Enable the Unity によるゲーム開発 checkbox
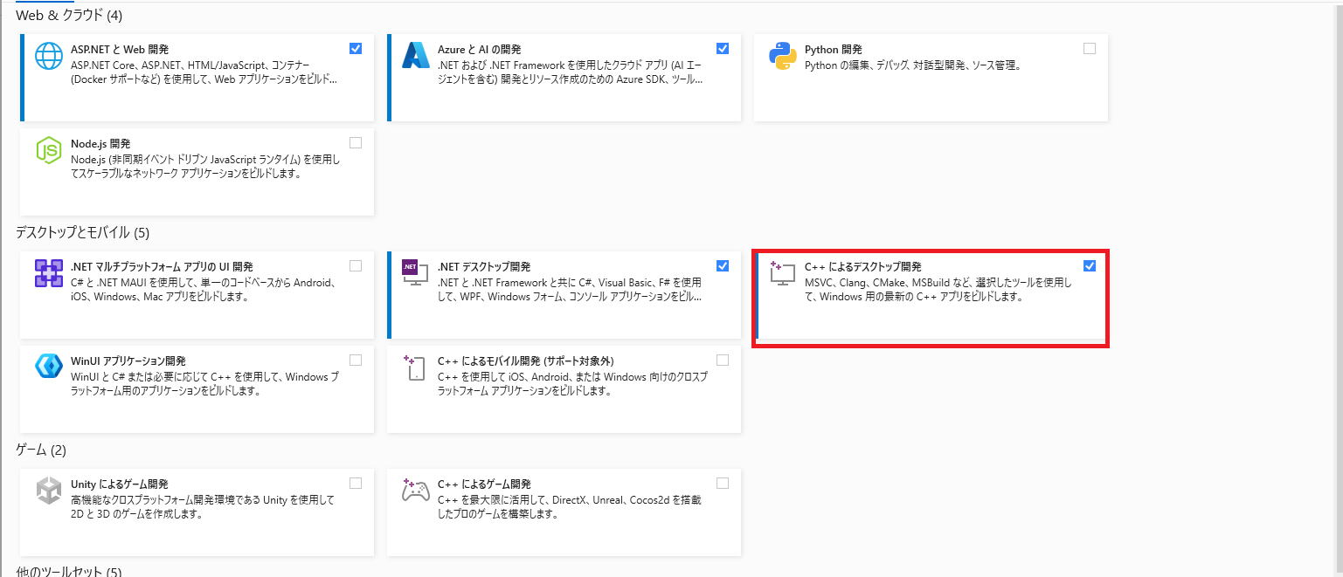 click(x=356, y=484)
